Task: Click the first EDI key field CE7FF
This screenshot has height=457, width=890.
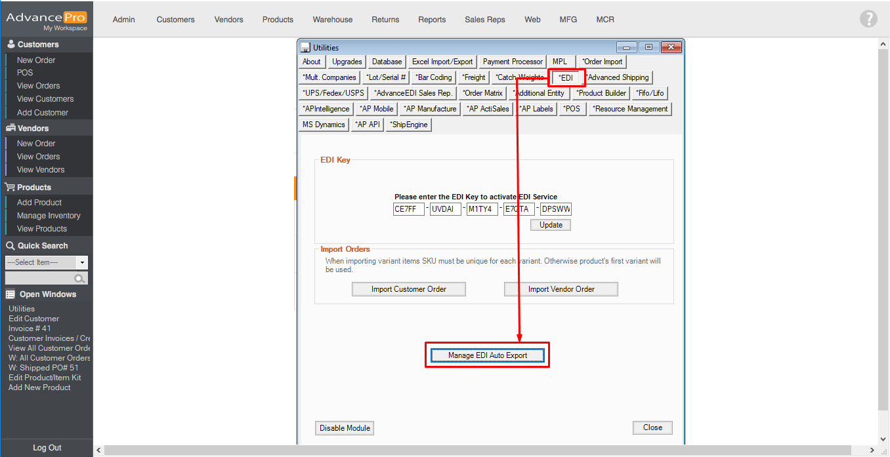Action: click(409, 209)
